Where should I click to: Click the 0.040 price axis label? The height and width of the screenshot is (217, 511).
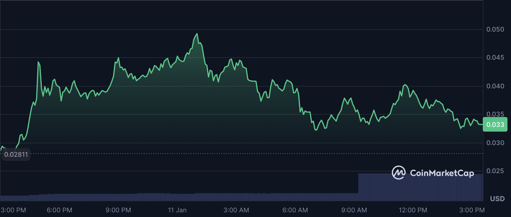(495, 86)
